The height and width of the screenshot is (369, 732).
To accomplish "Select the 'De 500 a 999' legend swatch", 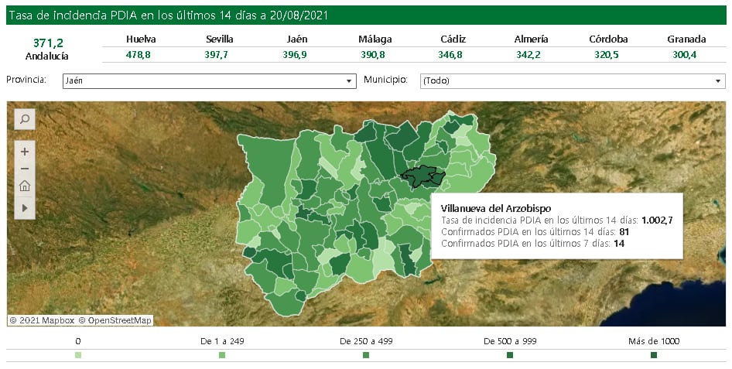I will (x=510, y=355).
